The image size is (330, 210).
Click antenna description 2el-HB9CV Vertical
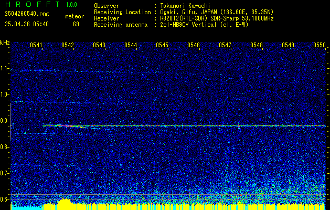tap(188, 25)
